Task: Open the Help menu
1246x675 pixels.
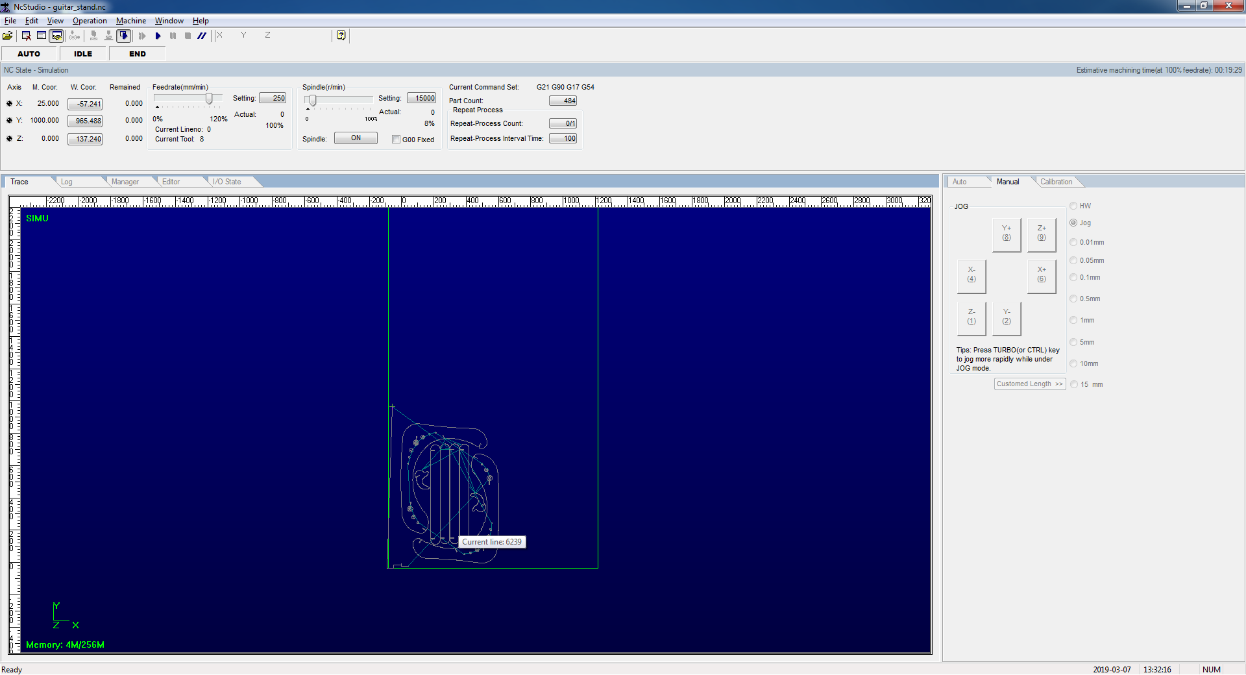Action: (x=201, y=21)
